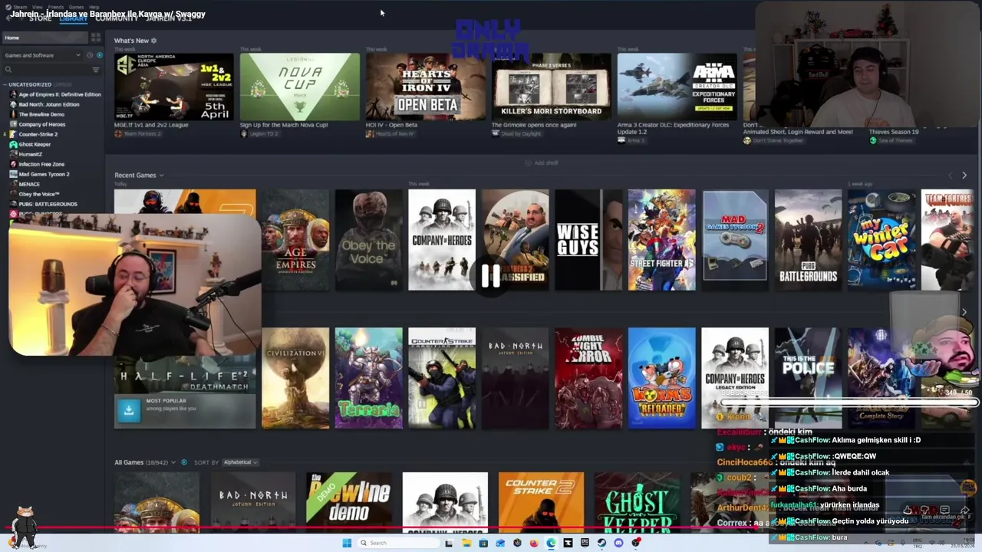The width and height of the screenshot is (982, 552).
Task: Open the This Is the Police cover
Action: click(808, 378)
